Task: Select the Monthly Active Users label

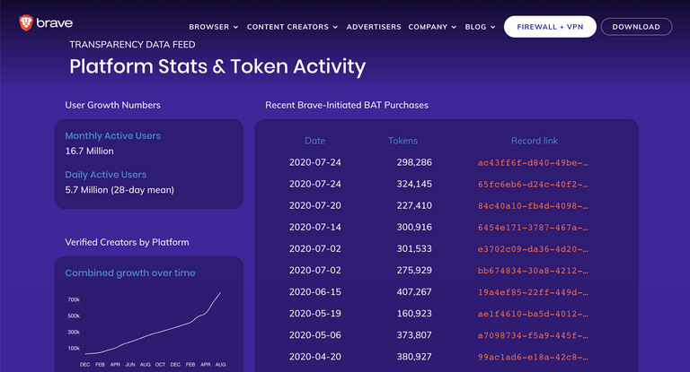Action: pos(112,135)
